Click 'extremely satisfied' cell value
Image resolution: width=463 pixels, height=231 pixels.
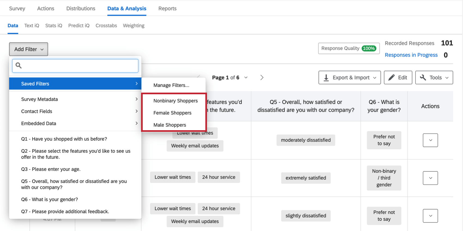tap(306, 178)
